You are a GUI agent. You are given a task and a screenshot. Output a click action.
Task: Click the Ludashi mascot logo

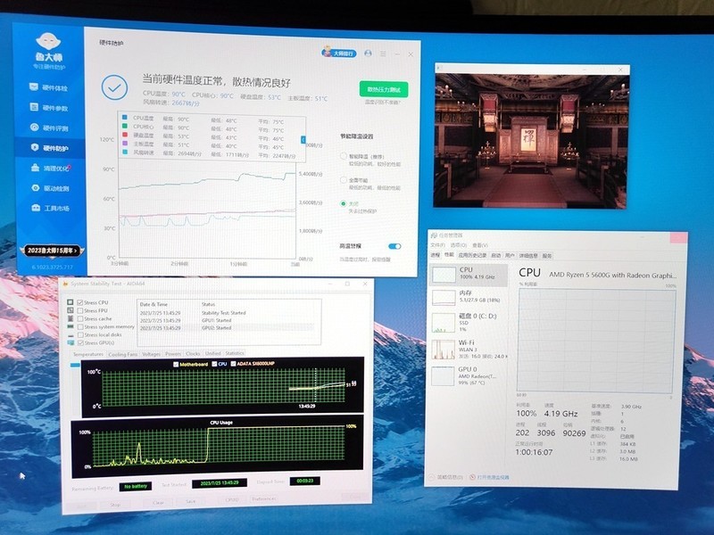tap(49, 41)
